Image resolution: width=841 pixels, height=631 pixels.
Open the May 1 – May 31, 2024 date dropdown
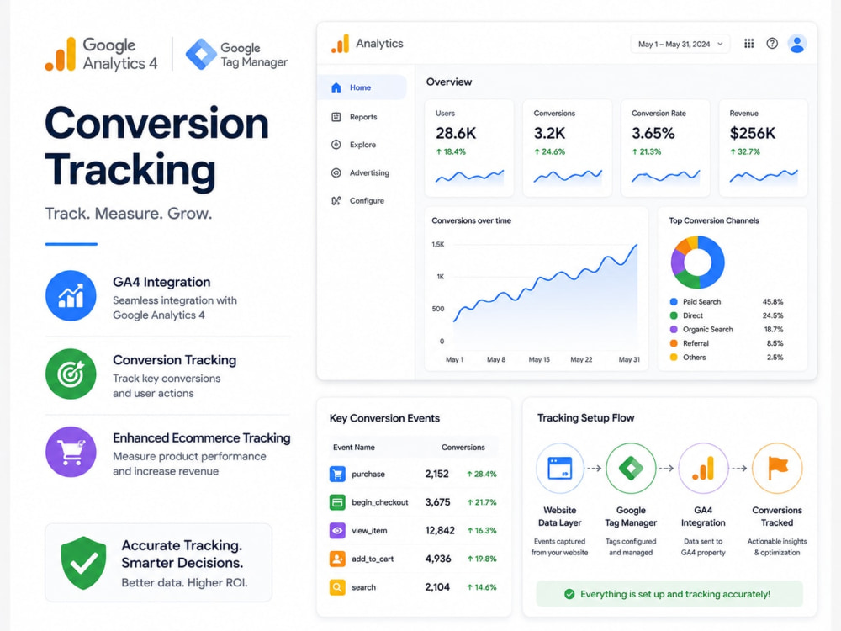tap(680, 44)
